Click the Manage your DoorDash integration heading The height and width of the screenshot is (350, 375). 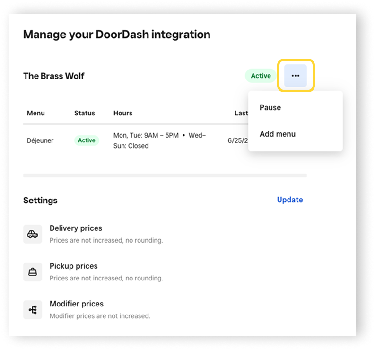coord(117,35)
